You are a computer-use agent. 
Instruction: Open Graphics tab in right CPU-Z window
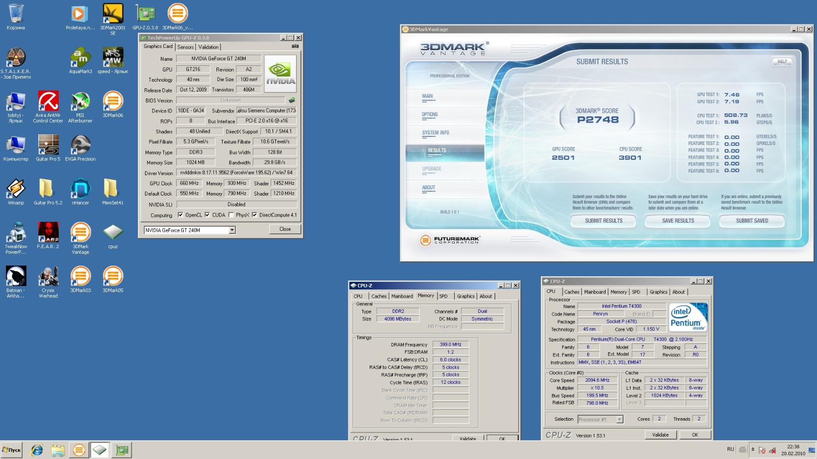(658, 292)
